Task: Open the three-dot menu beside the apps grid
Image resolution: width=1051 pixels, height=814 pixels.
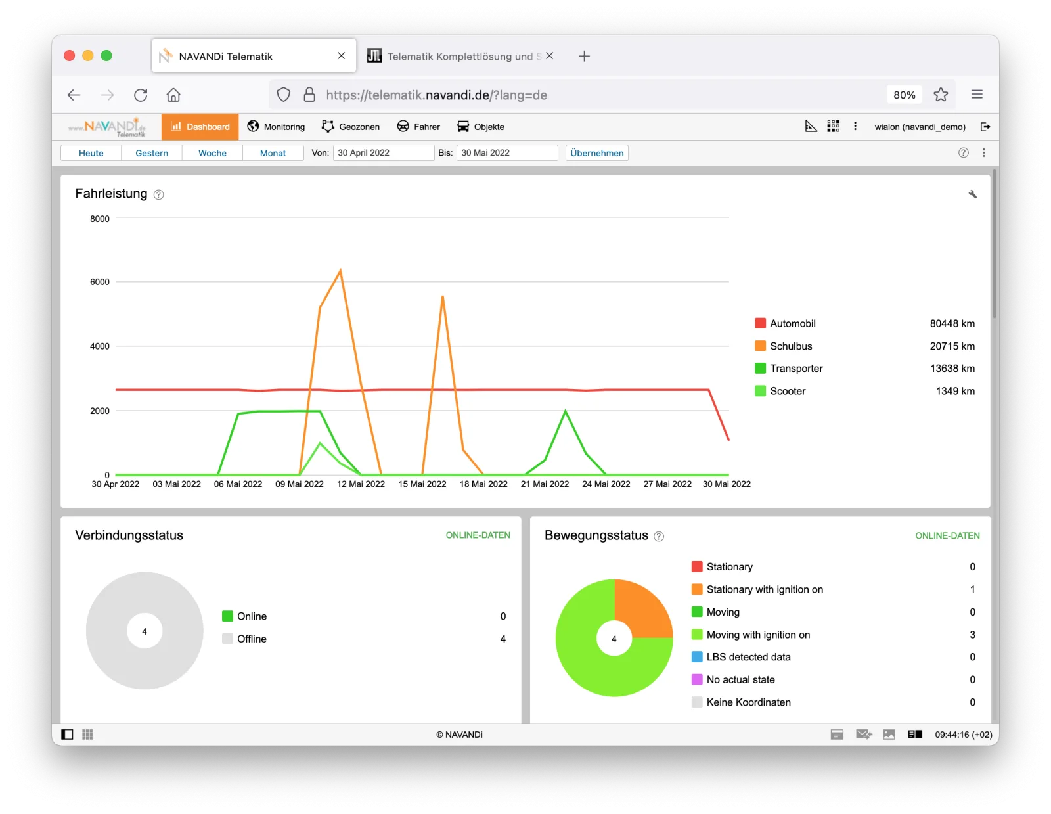Action: coord(855,126)
